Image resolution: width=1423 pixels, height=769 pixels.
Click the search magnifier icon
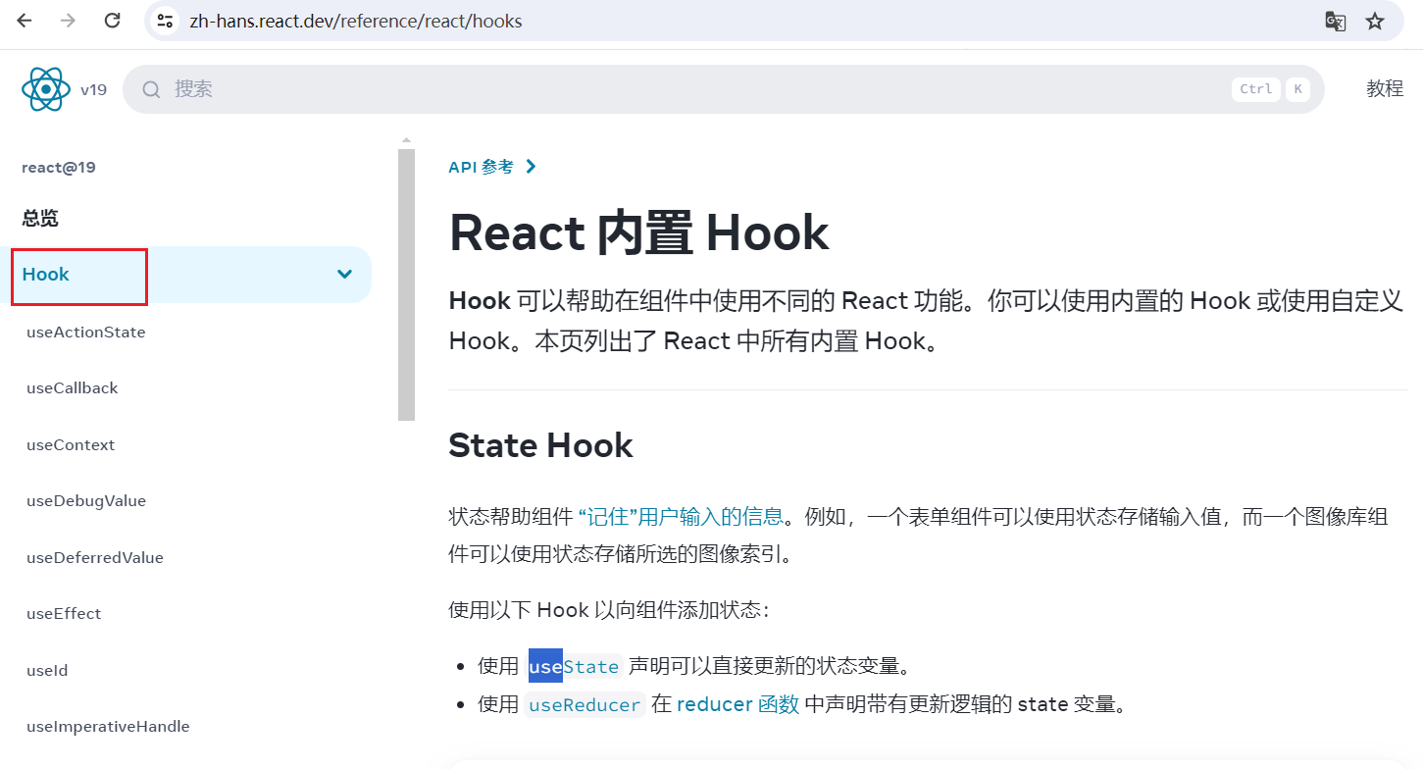click(151, 89)
